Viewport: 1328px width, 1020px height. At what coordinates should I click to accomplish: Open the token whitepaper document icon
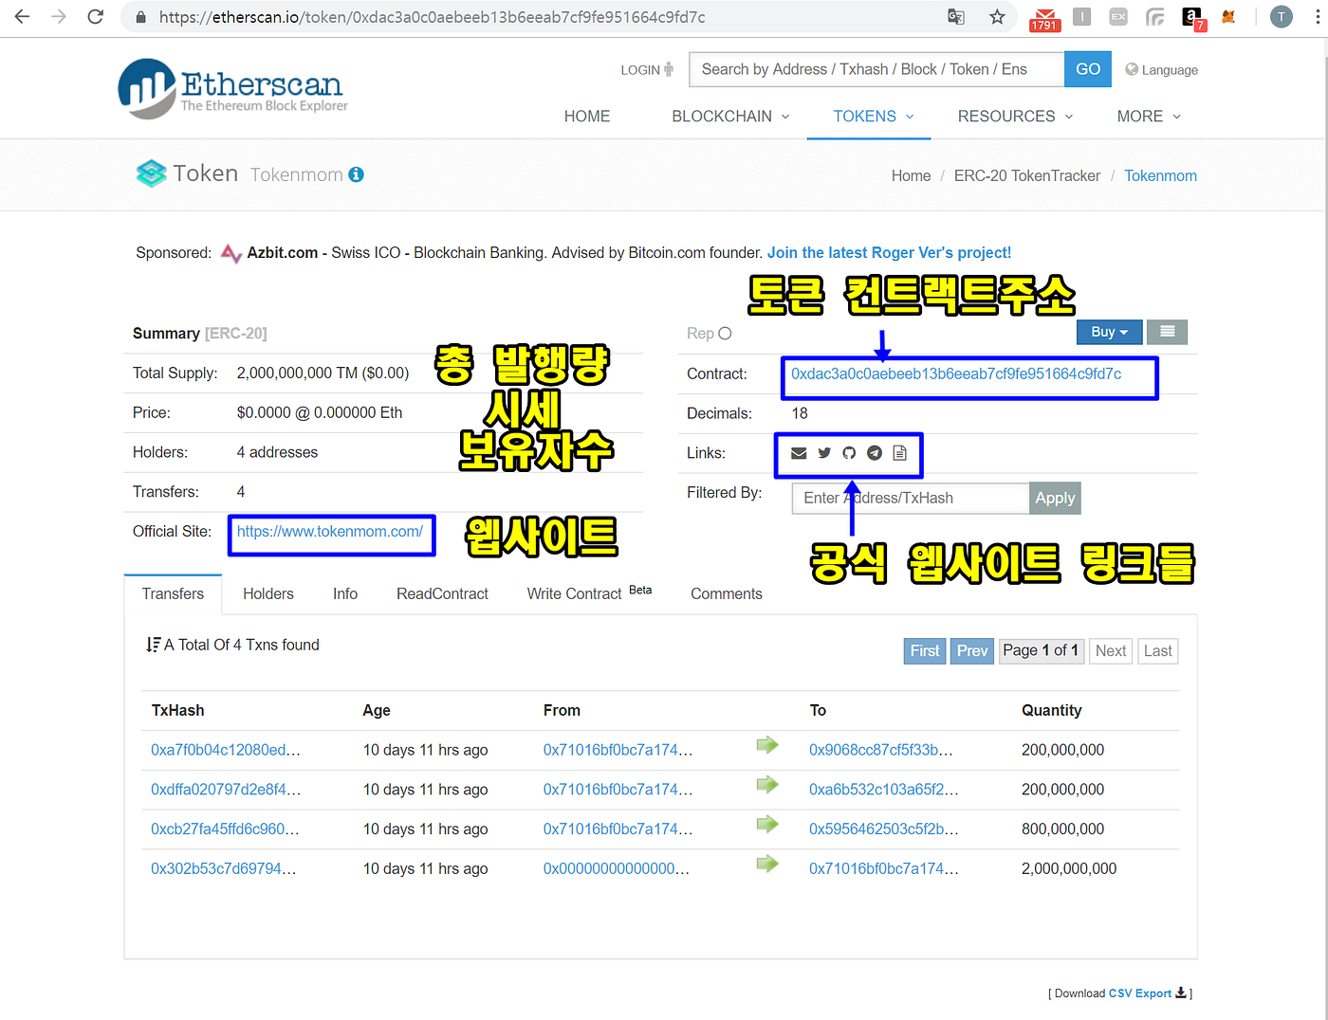point(899,453)
